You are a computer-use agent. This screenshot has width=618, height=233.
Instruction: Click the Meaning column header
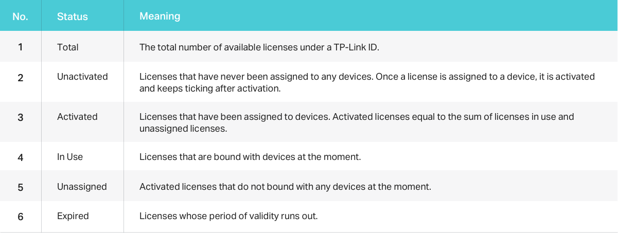tap(160, 16)
